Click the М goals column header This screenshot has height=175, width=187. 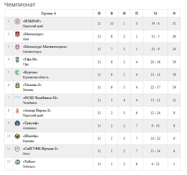pos(155,13)
